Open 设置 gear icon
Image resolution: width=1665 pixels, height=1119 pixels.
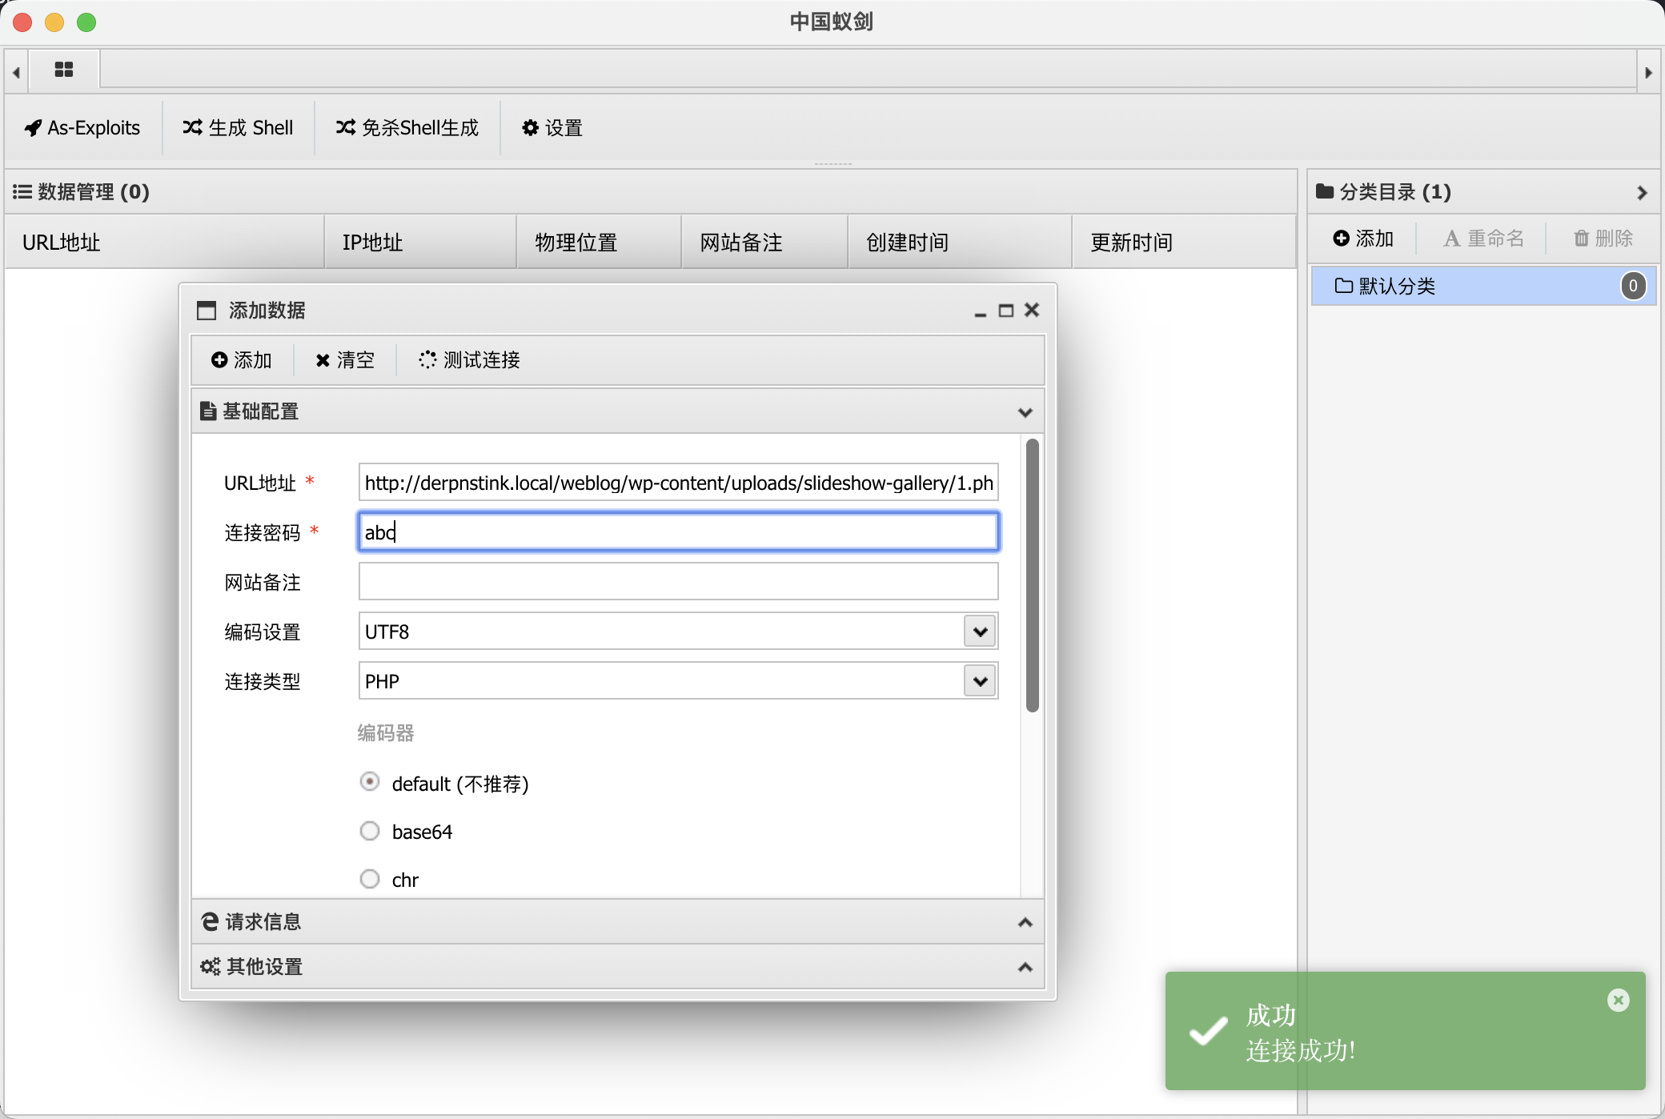(x=530, y=128)
